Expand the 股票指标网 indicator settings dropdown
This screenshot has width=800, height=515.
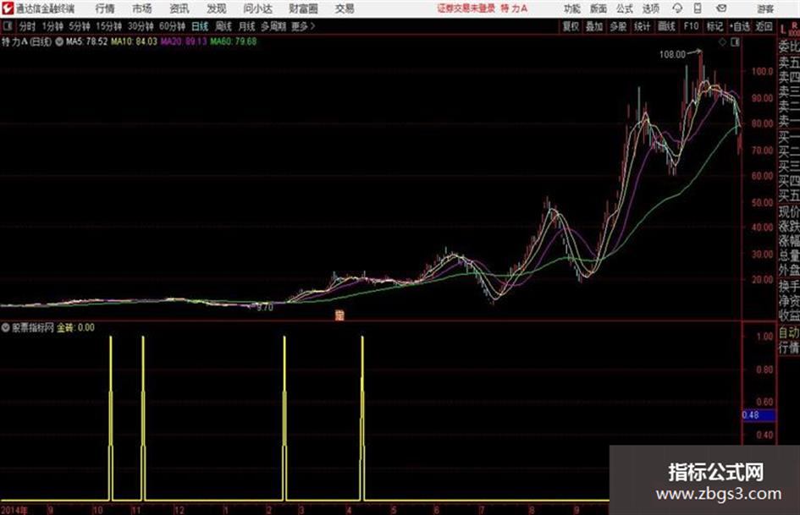pyautogui.click(x=6, y=328)
